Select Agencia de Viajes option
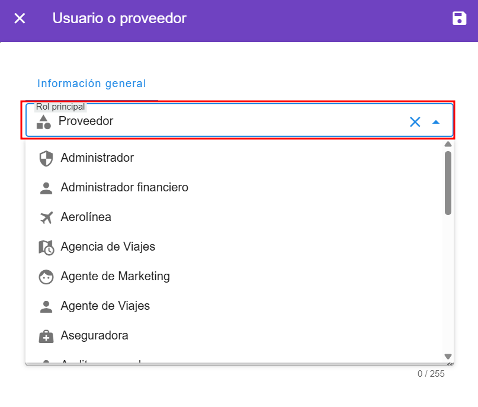478x407 pixels. tap(108, 246)
